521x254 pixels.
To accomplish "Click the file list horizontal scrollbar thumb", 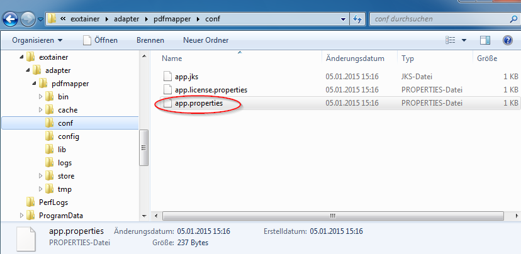I will click(333, 216).
